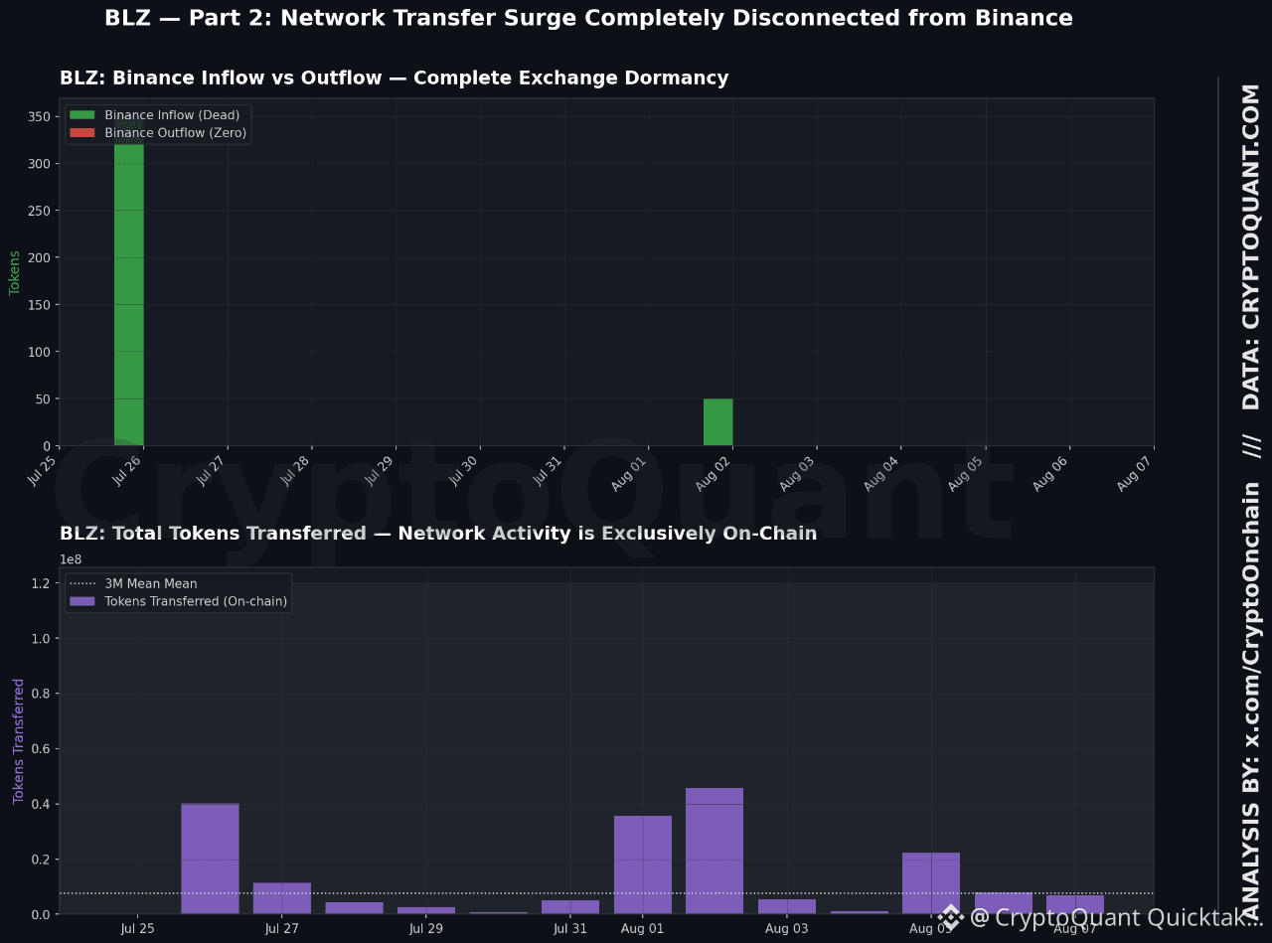Click the '100' tick on the inflow y-axis

[x=39, y=352]
